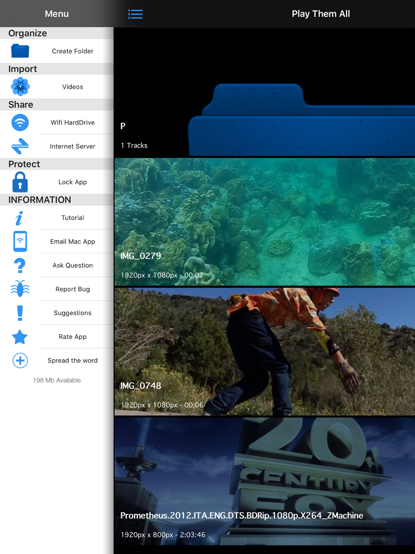Tap the exclamation mark icon for Suggestions

(x=20, y=313)
